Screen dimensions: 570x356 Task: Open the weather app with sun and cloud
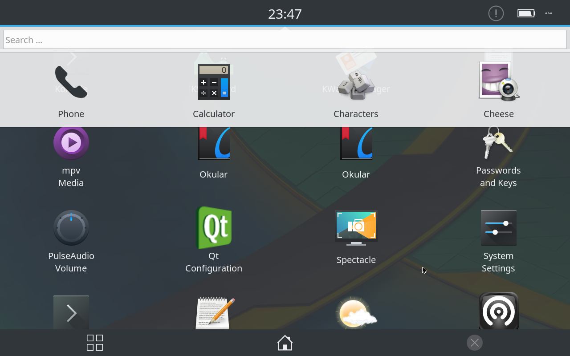[356, 312]
